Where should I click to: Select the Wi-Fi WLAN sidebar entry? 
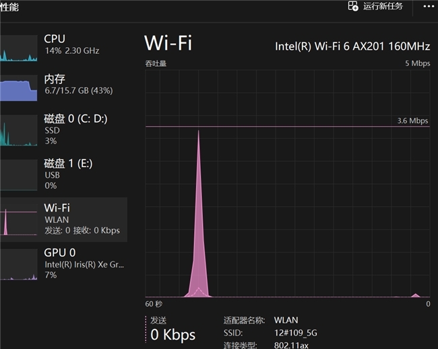(x=64, y=220)
